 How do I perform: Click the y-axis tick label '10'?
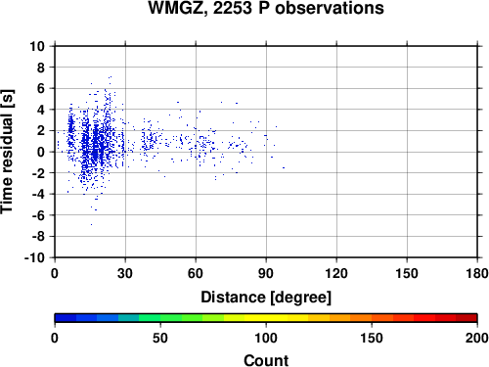(37, 46)
